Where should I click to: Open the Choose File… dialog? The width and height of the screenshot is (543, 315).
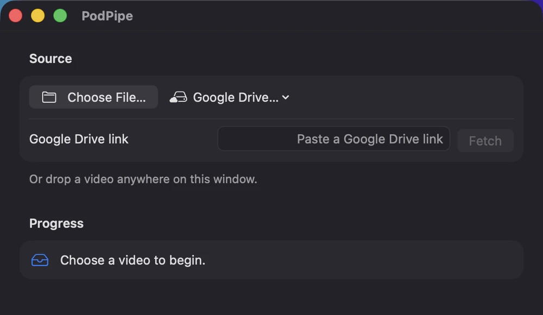tap(93, 97)
